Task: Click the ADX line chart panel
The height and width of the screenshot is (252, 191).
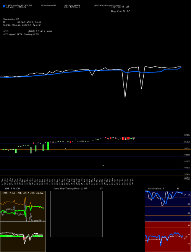Action: pos(23,206)
